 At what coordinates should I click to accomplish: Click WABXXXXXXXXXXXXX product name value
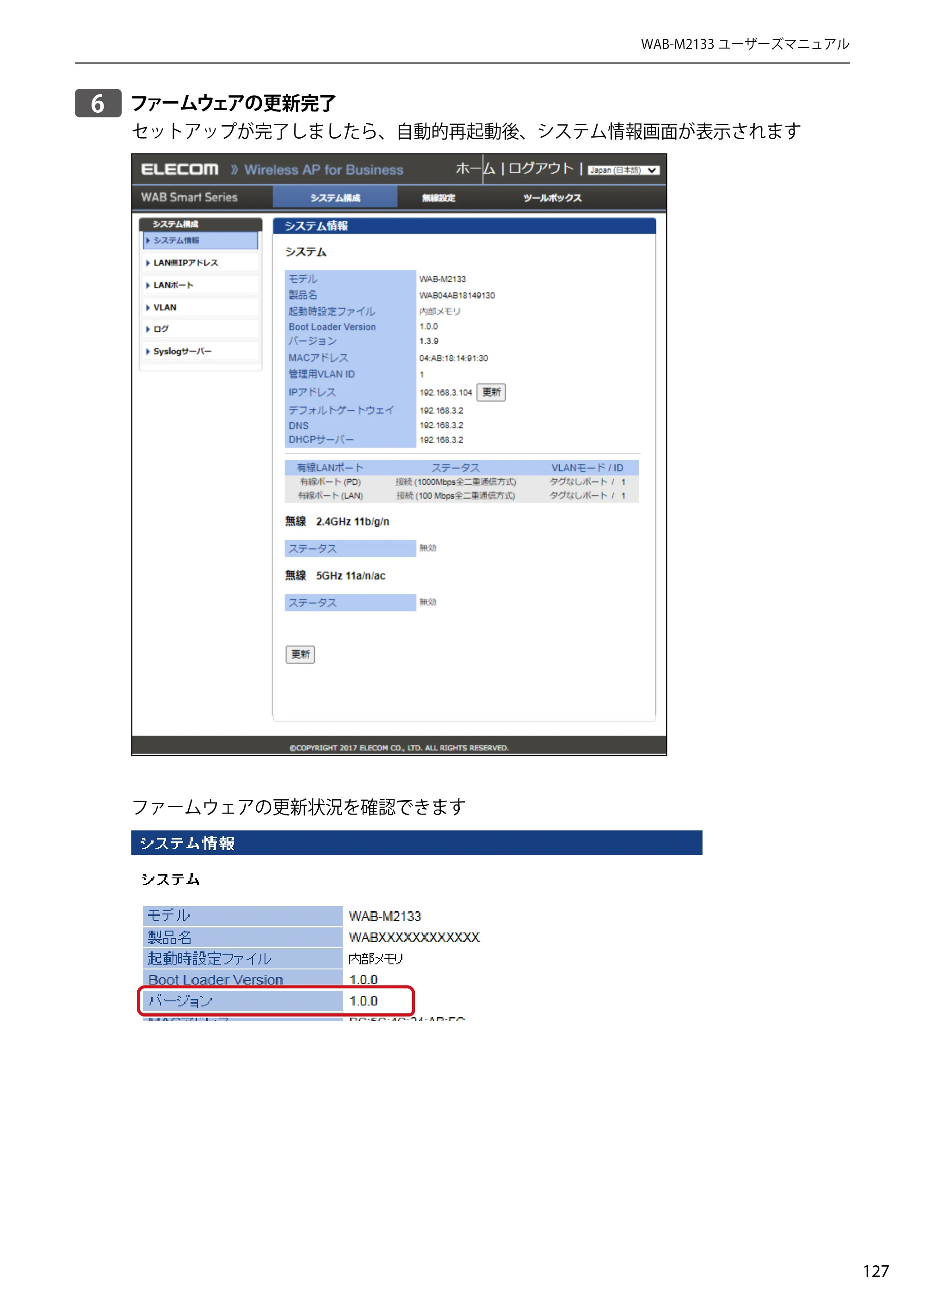[414, 937]
